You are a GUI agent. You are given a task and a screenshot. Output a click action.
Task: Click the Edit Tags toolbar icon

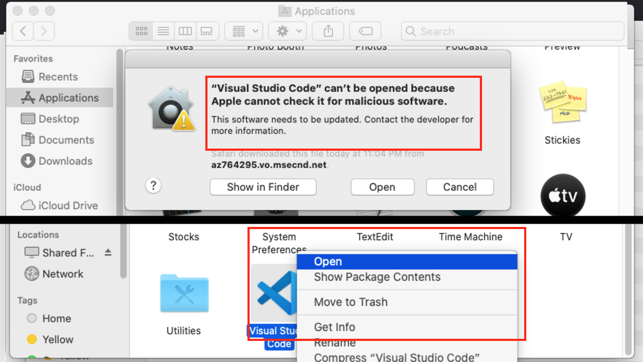coord(365,31)
